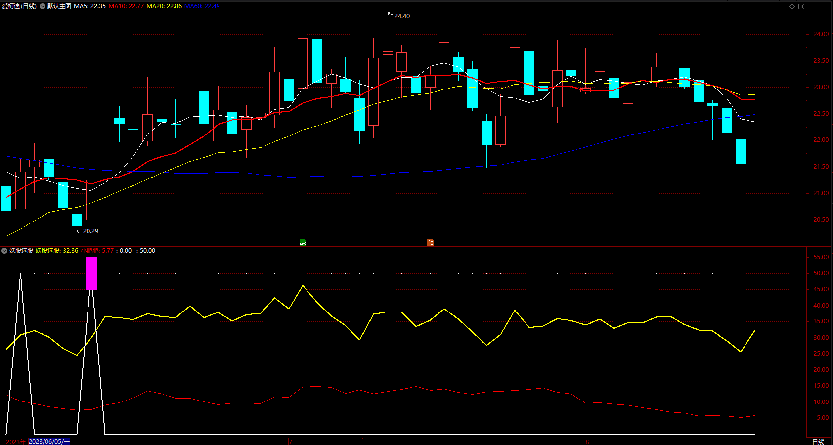Click the red 小肥肥: 5.77 value
The height and width of the screenshot is (445, 833).
97,251
